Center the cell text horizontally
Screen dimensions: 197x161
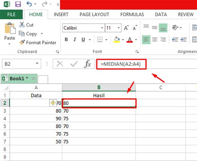click(155, 40)
